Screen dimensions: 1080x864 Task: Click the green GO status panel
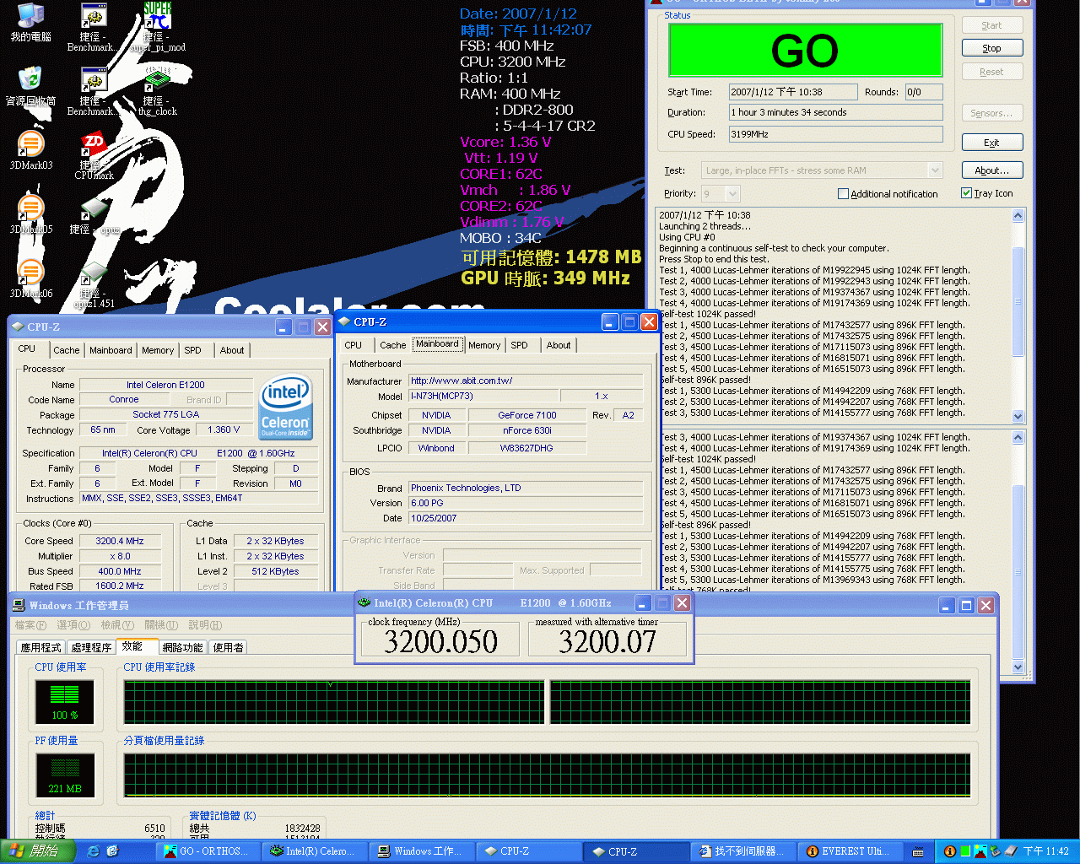point(805,51)
